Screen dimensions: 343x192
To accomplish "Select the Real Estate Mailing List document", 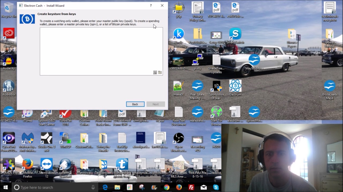I will pyautogui.click(x=197, y=90).
